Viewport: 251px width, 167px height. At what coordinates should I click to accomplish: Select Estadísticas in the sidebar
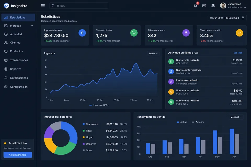(x=18, y=17)
